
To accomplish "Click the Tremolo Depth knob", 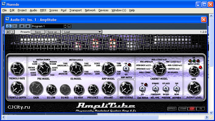I will click(17, 88).
